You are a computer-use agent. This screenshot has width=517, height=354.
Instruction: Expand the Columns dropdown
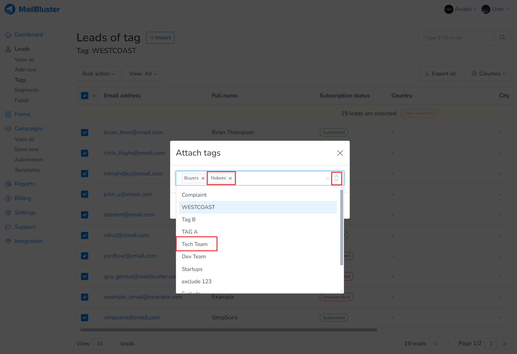pyautogui.click(x=488, y=74)
